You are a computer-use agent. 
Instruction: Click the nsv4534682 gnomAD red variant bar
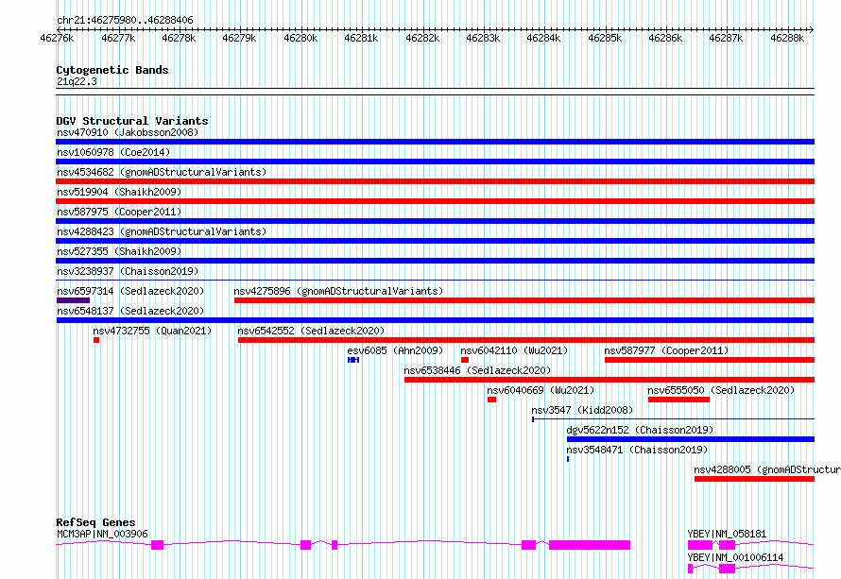(435, 181)
